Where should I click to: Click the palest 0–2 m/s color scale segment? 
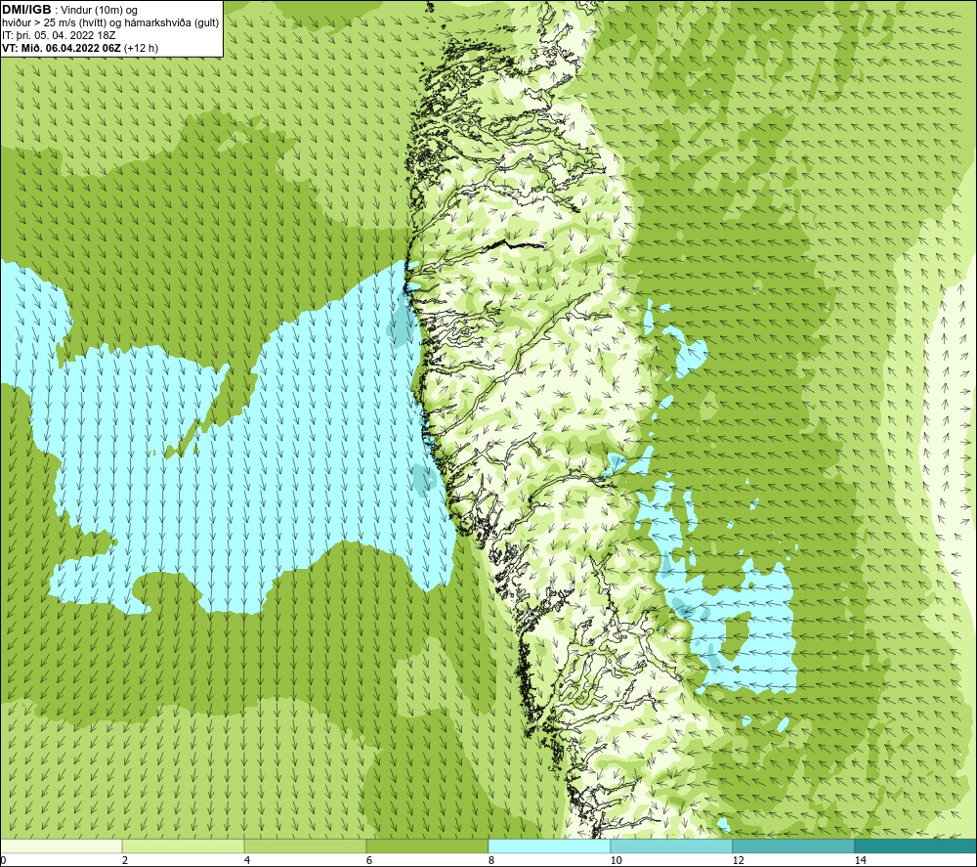tap(61, 846)
